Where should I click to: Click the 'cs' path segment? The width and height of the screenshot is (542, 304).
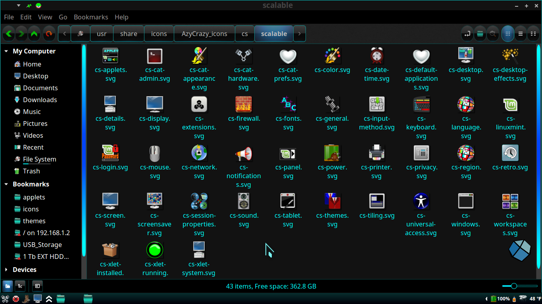[245, 34]
